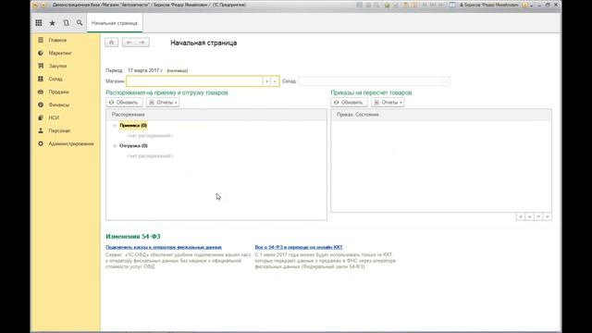Viewport: 592px width, 333px height.
Task: Click heading Приказы на пересчет товаров
Action: [x=371, y=92]
